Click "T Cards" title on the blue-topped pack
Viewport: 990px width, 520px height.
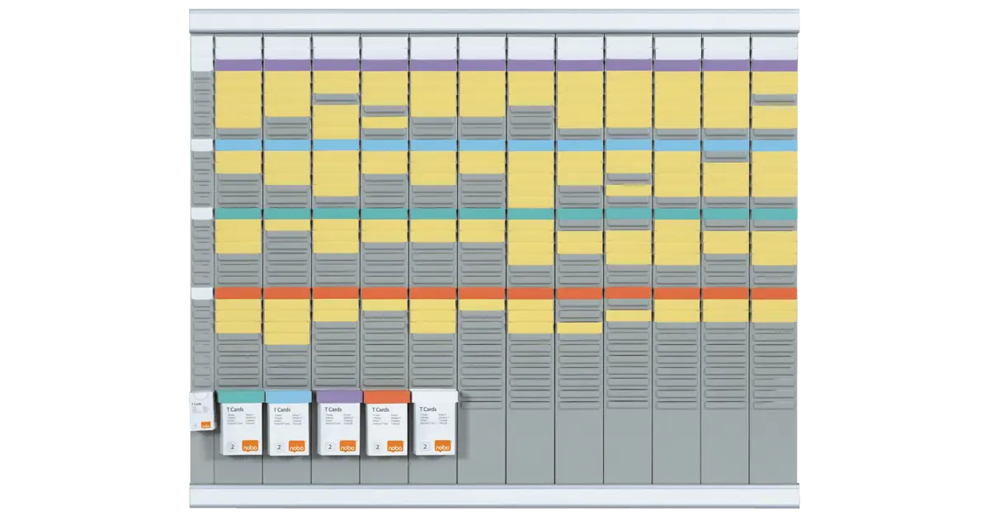point(281,410)
